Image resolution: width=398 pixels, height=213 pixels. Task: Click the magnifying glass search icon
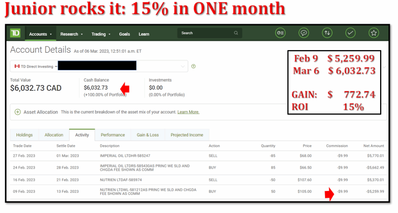coord(236,33)
